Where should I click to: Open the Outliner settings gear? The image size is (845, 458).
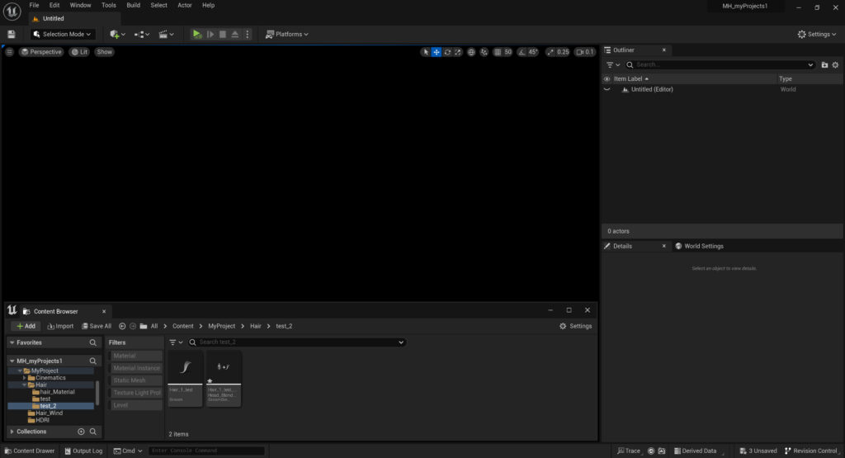[x=835, y=64]
